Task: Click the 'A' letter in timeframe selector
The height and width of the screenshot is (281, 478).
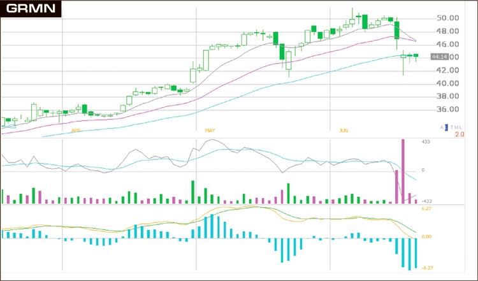Action: pyautogui.click(x=442, y=127)
